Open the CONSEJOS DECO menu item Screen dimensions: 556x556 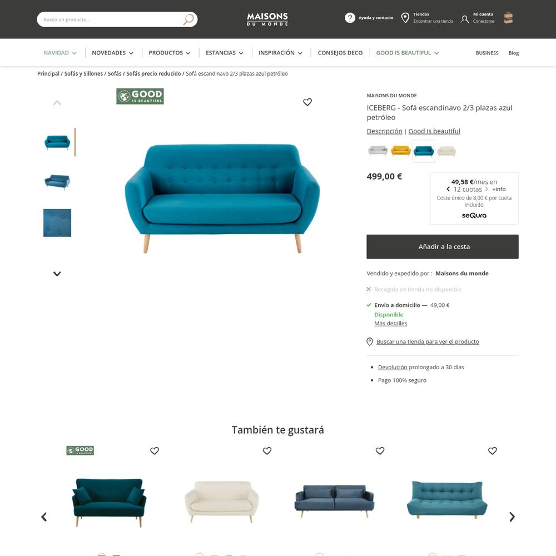[340, 53]
